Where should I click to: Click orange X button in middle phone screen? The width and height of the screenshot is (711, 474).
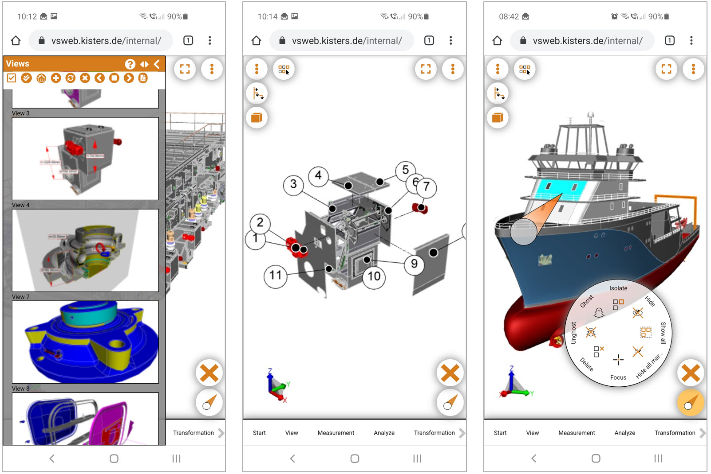pos(450,373)
